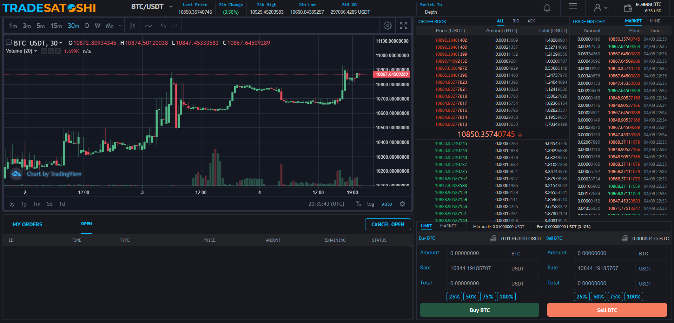The width and height of the screenshot is (674, 323).
Task: Switch trade history to MARKET
Action: [x=633, y=21]
